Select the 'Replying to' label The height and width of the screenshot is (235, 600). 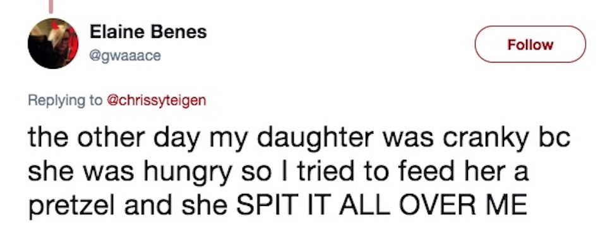(66, 100)
